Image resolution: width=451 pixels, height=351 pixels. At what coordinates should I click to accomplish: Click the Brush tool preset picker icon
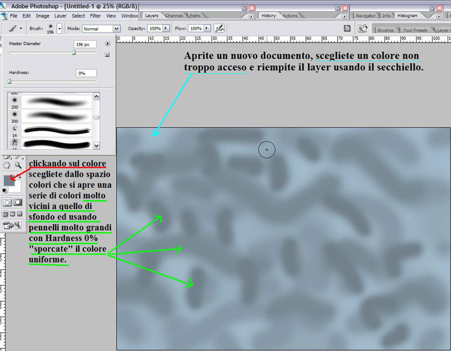(x=12, y=29)
